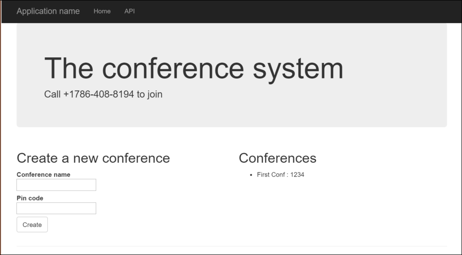Image resolution: width=462 pixels, height=255 pixels.
Task: Click the 'Create a new conference' heading
Action: click(93, 158)
